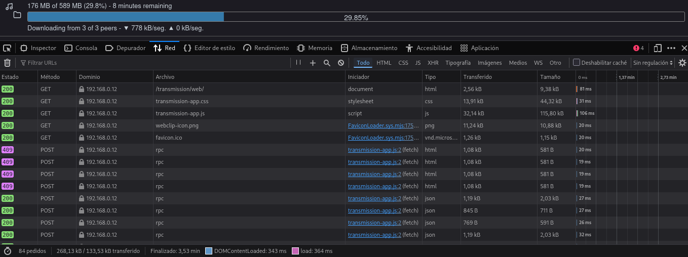Screen dimensions: 688x257
Task: Close the developer tools panel
Action: (x=683, y=48)
